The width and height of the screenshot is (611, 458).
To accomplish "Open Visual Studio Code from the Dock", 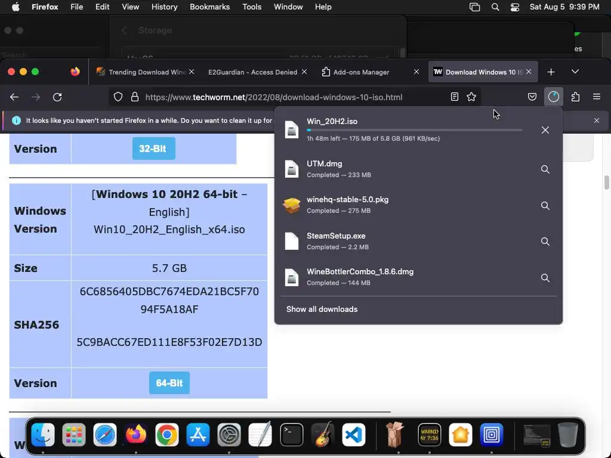I will tap(353, 434).
